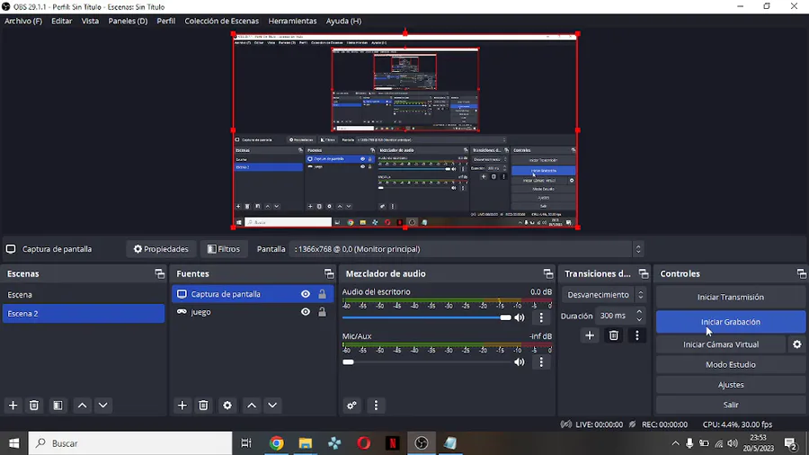Move source down arrow in Fuentes

pyautogui.click(x=272, y=406)
